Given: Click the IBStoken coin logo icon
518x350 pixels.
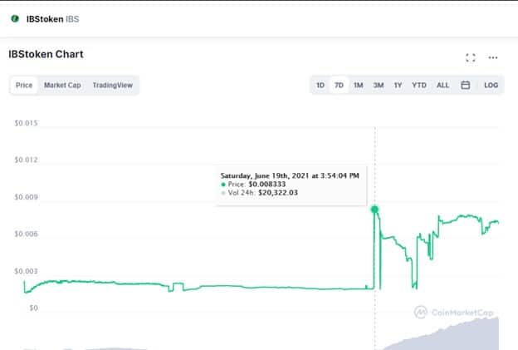Looking at the screenshot, I should [15, 18].
